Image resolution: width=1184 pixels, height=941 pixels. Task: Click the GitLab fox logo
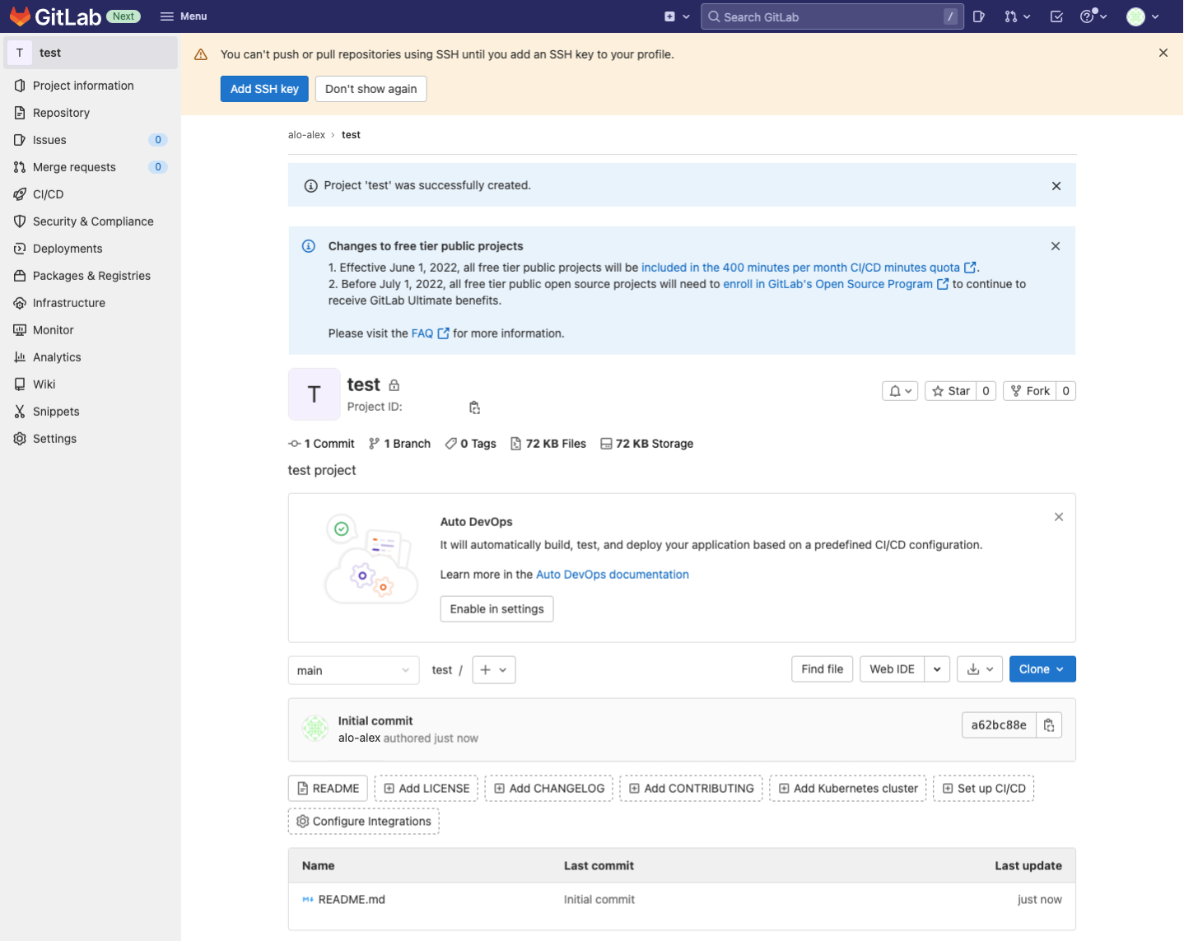pos(20,16)
